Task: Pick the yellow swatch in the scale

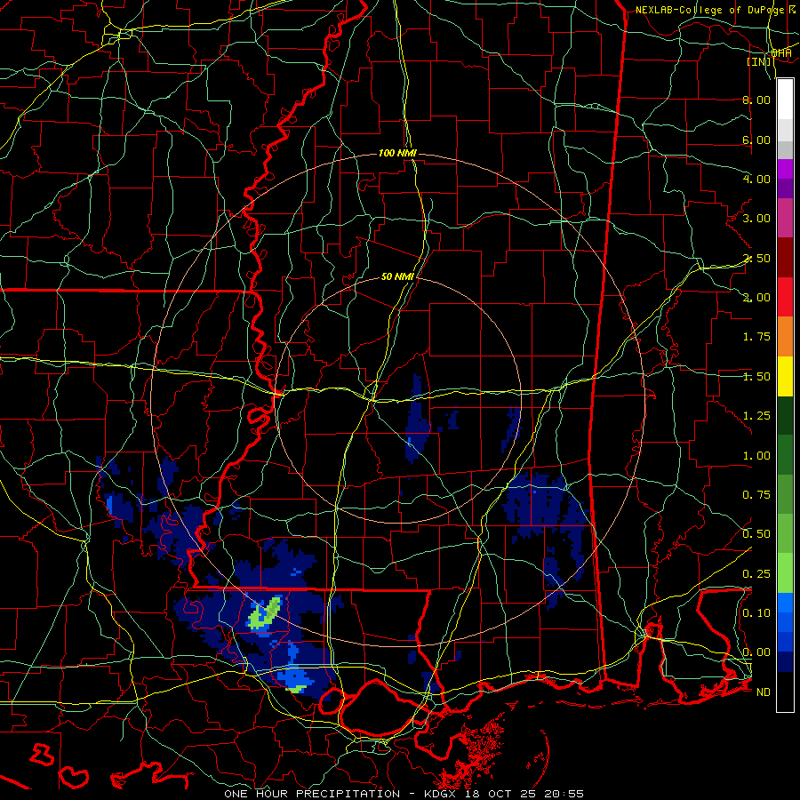Action: click(785, 376)
